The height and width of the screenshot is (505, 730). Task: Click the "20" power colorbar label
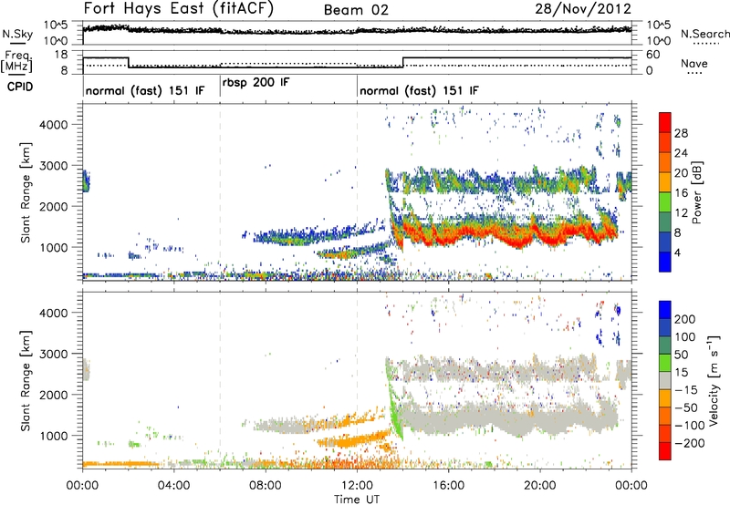click(681, 173)
